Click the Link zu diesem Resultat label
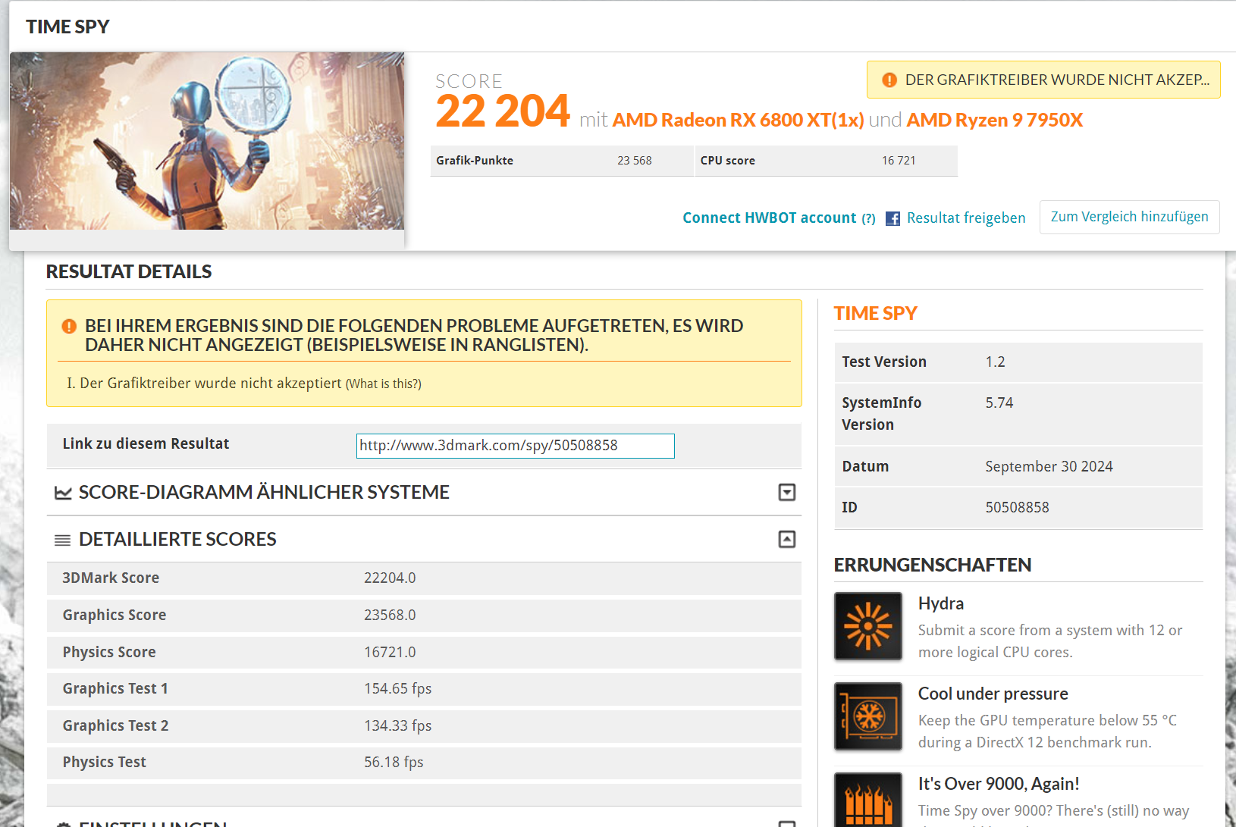 click(x=146, y=443)
